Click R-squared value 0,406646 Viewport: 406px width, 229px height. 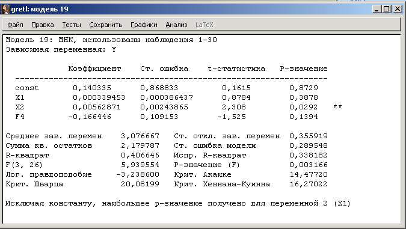click(140, 155)
